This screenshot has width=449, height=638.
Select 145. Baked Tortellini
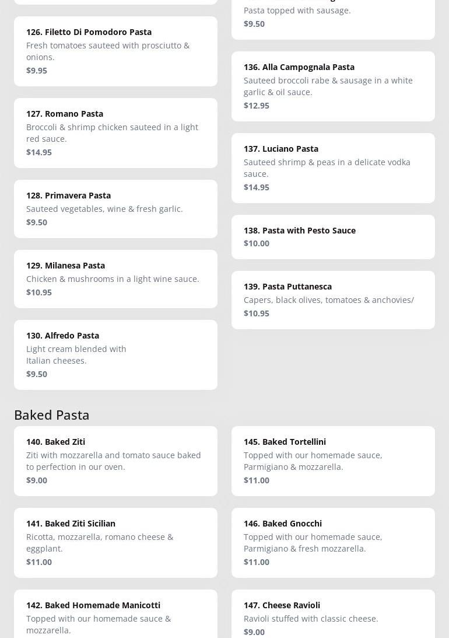333,461
